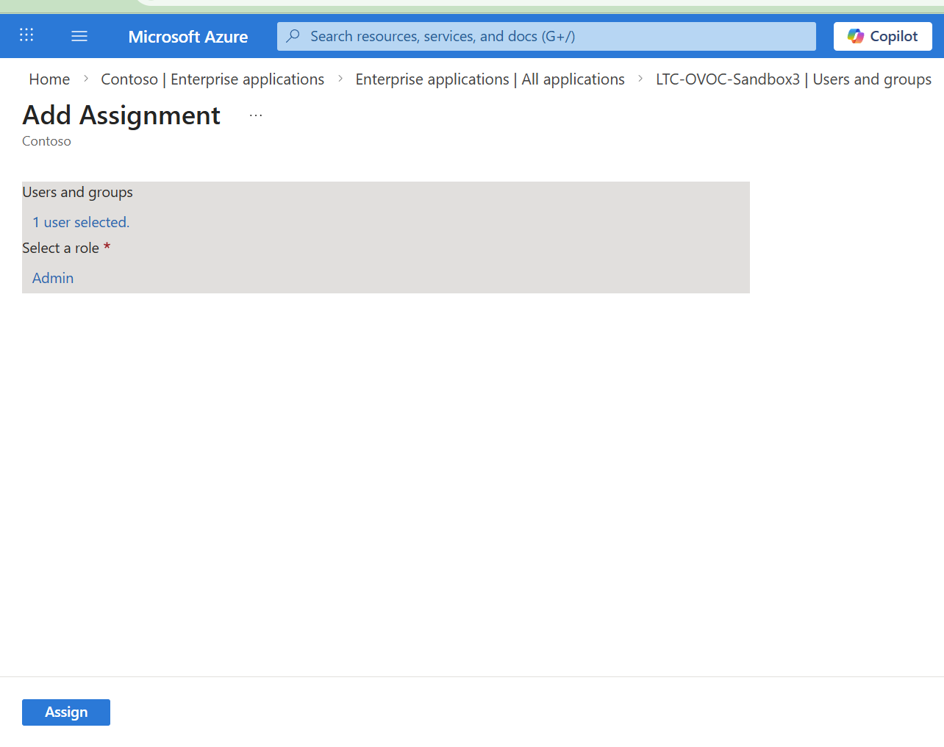944x747 pixels.
Task: Navigate to Home breadcrumb
Action: click(x=49, y=79)
